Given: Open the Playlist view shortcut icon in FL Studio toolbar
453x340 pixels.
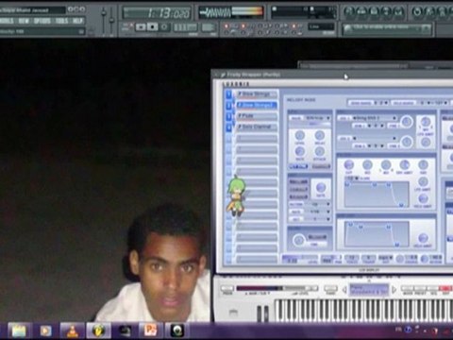Looking at the screenshot, I should coord(349,12).
